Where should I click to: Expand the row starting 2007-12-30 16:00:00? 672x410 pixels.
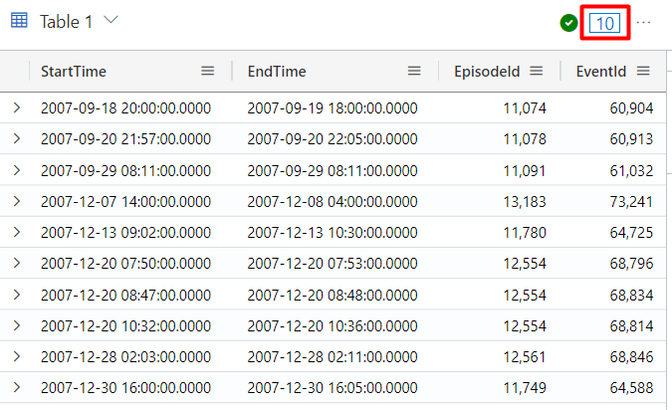click(x=17, y=386)
